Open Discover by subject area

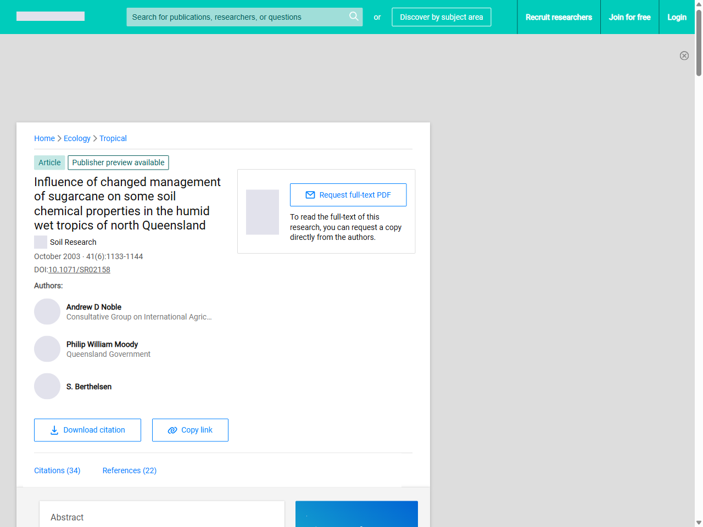[x=441, y=17]
